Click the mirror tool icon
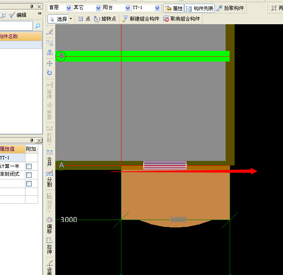This screenshot has height=275, width=283. tap(50, 53)
